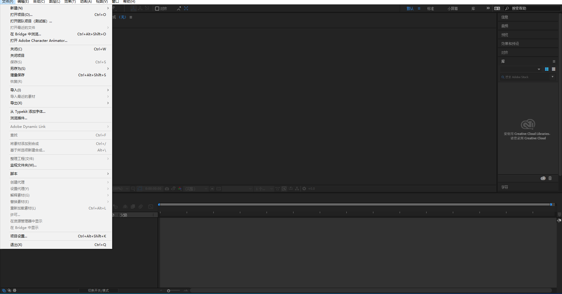Open the Adobe Stock search dropdown

(552, 77)
